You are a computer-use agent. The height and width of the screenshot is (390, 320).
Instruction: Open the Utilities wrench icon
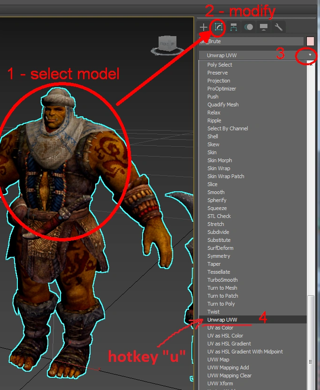point(278,27)
